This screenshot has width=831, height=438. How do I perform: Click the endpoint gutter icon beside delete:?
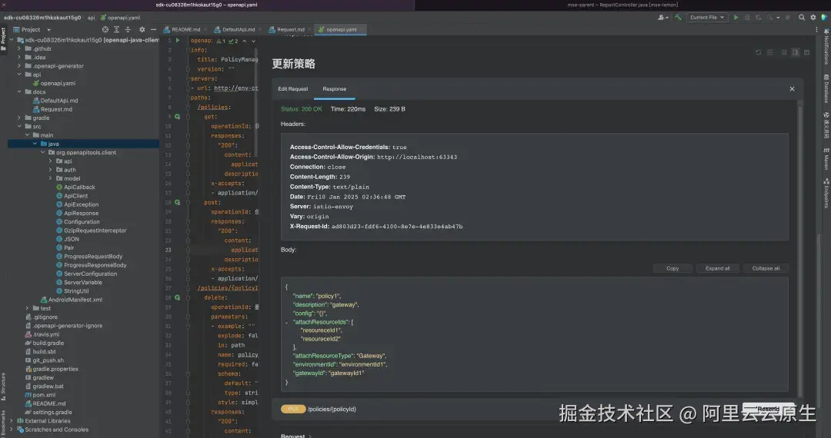click(178, 297)
